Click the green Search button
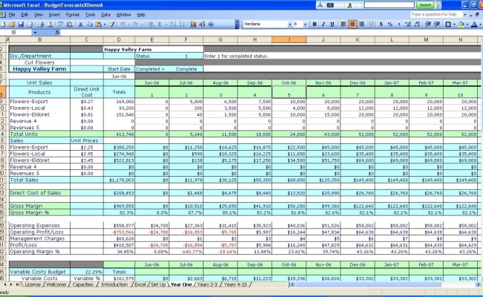The width and height of the screenshot is (483, 297). (x=425, y=5)
